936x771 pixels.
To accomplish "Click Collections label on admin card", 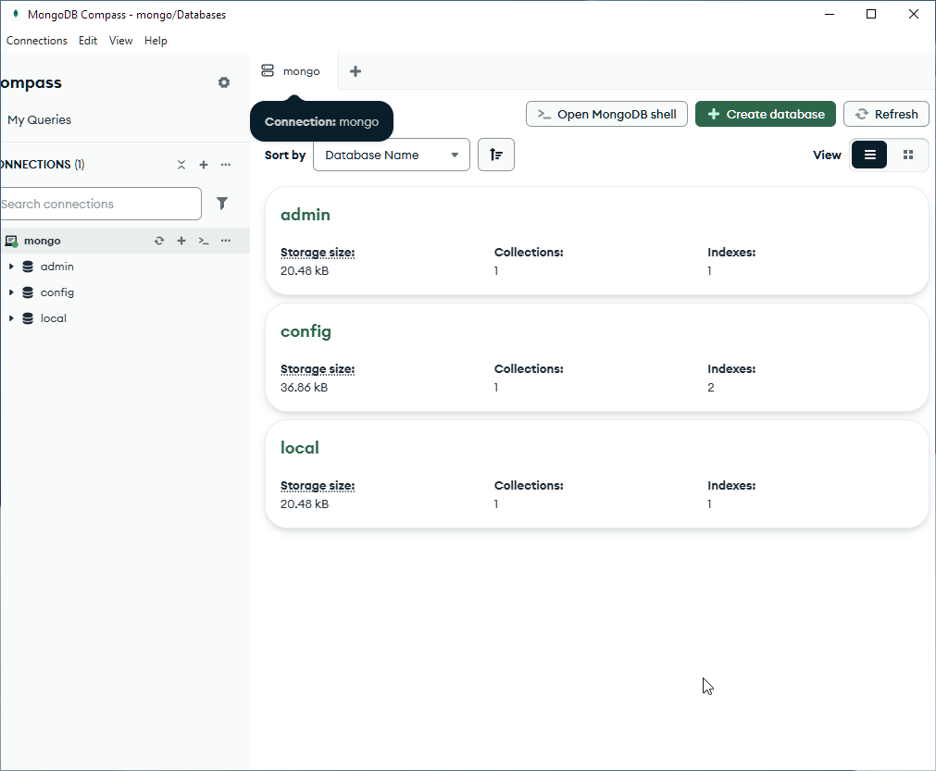I will [x=529, y=253].
